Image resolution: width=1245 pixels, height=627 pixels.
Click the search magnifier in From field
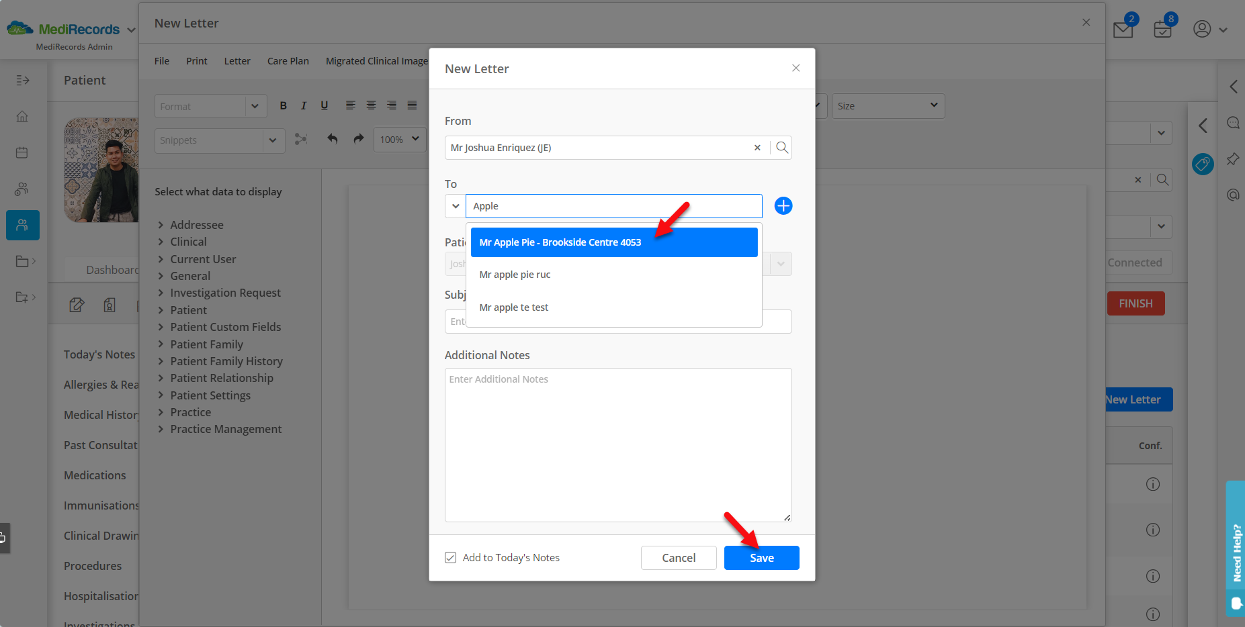(x=781, y=148)
